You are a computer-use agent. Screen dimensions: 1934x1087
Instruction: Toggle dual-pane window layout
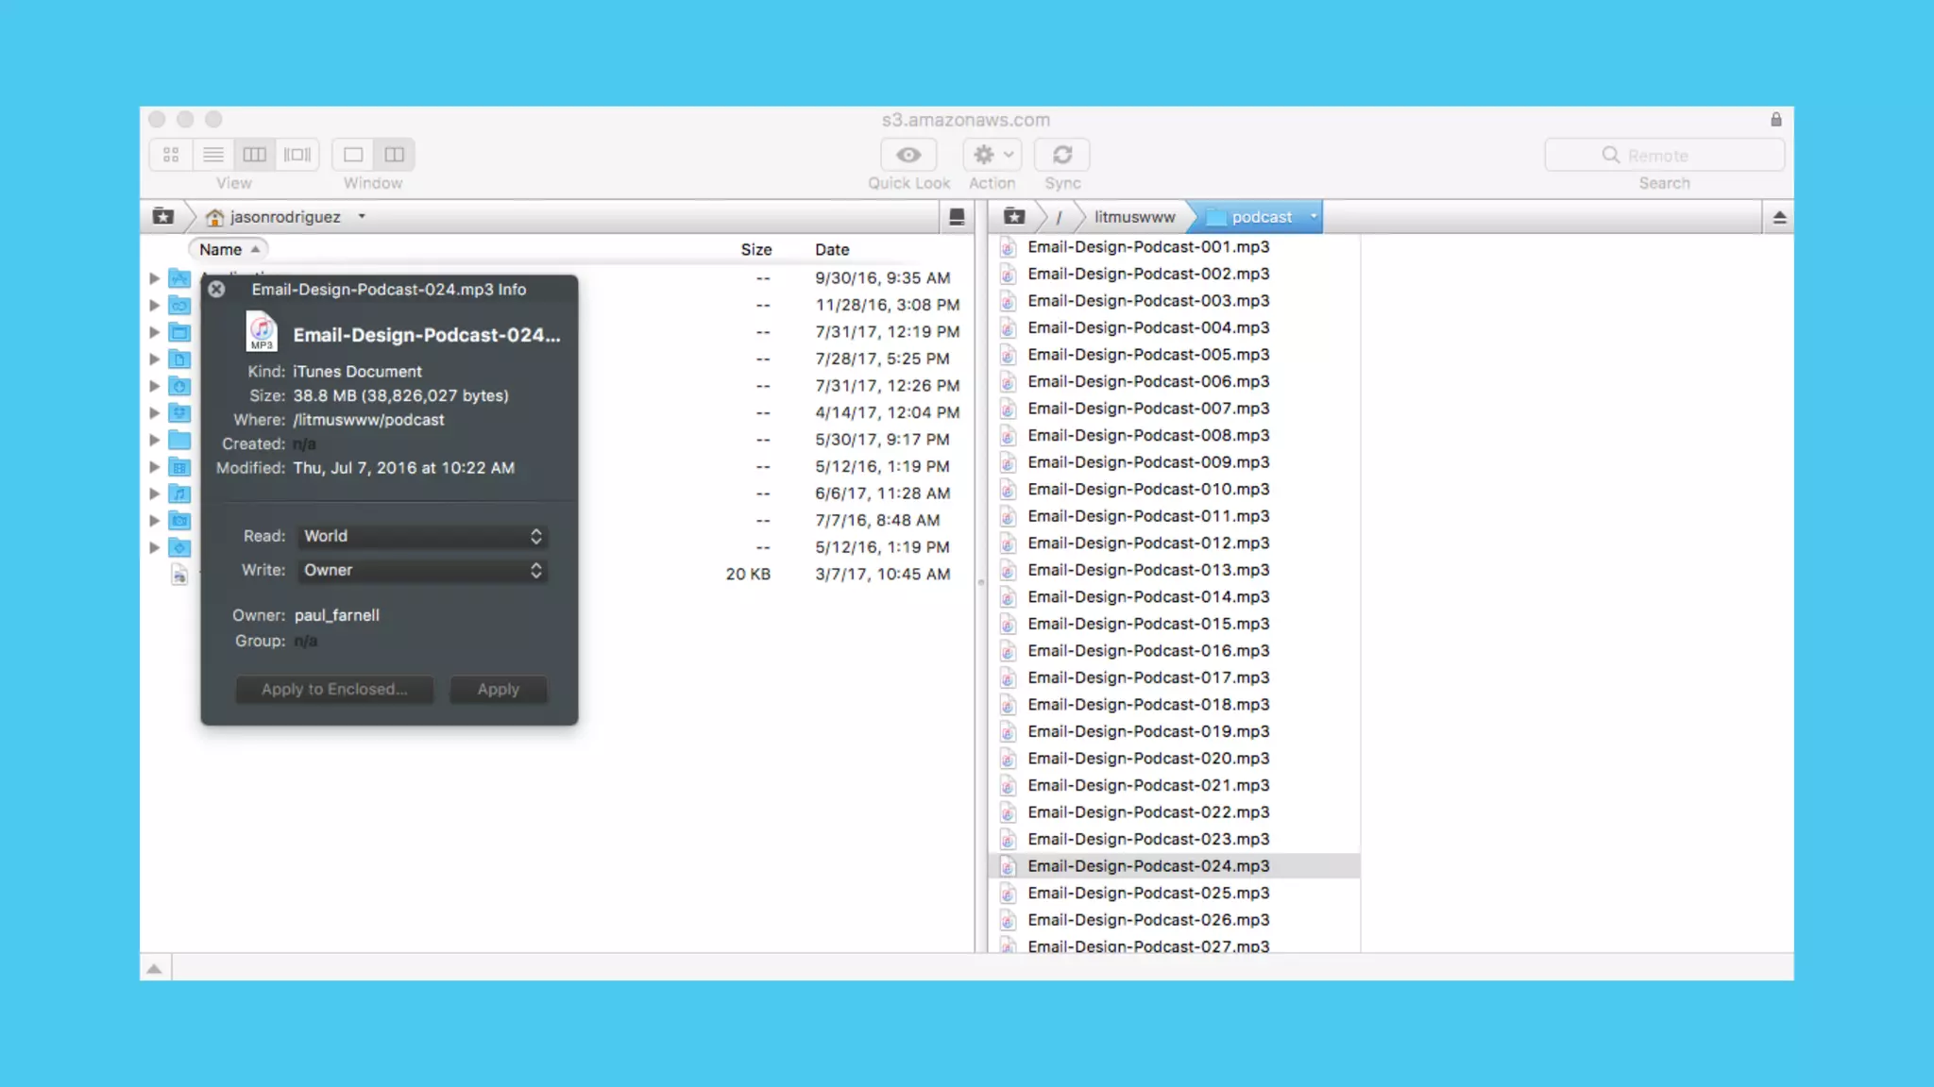point(395,155)
